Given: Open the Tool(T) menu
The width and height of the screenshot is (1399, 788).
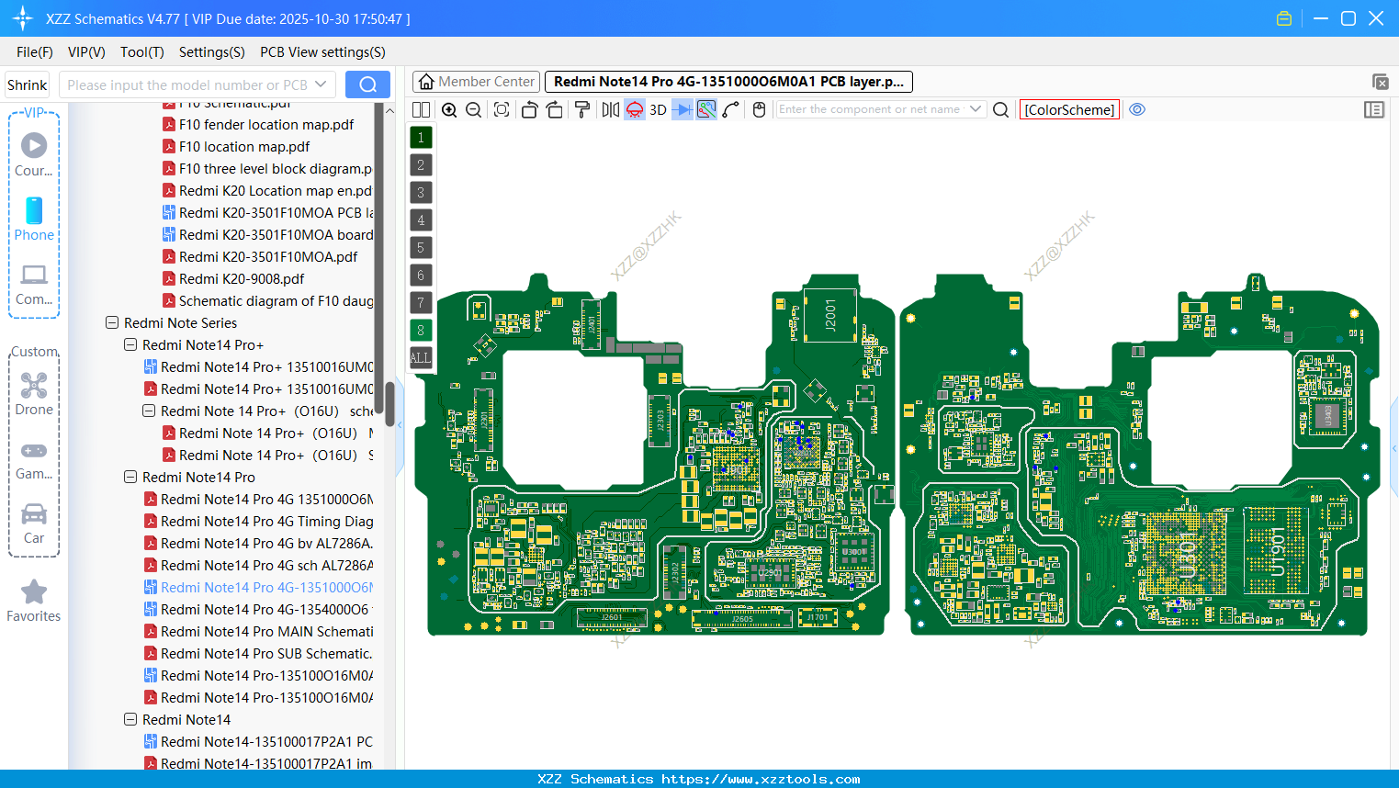Looking at the screenshot, I should click(x=141, y=52).
